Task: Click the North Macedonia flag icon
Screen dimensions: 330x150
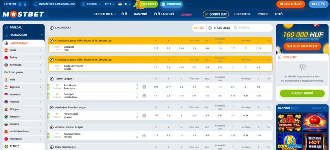Action: click(x=6, y=131)
